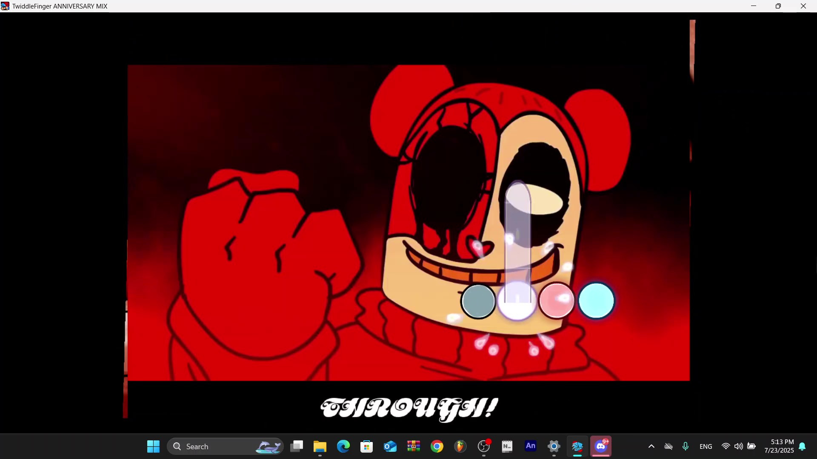Viewport: 817px width, 459px height.
Task: Click the cyan right note receptor circle
Action: pos(596,300)
